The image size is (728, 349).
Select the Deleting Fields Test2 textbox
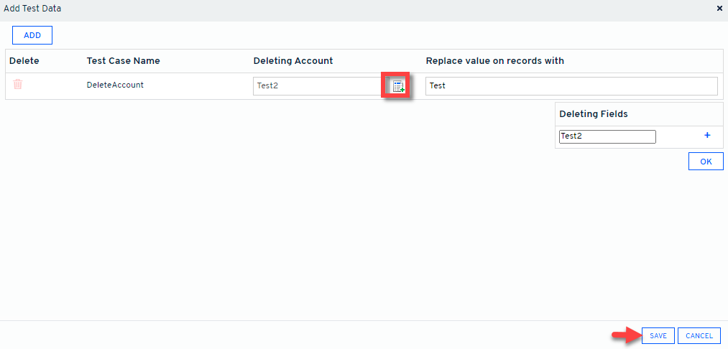(607, 136)
